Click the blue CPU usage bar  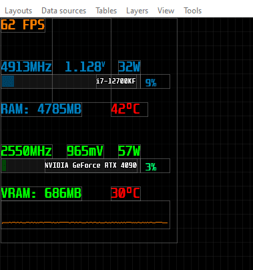tap(8, 82)
